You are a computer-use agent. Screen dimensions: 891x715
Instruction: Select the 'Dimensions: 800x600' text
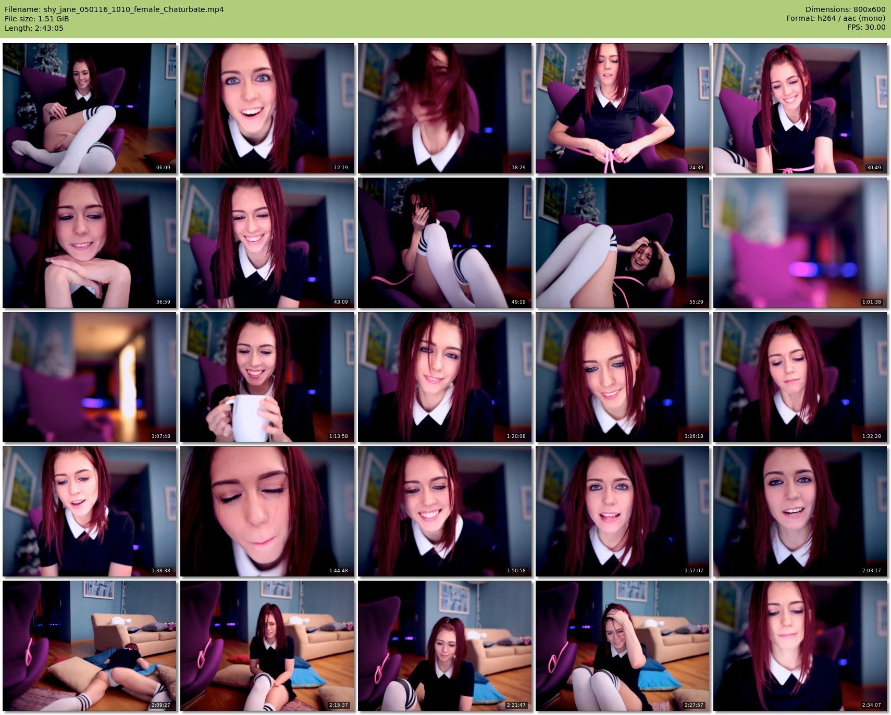coord(845,9)
